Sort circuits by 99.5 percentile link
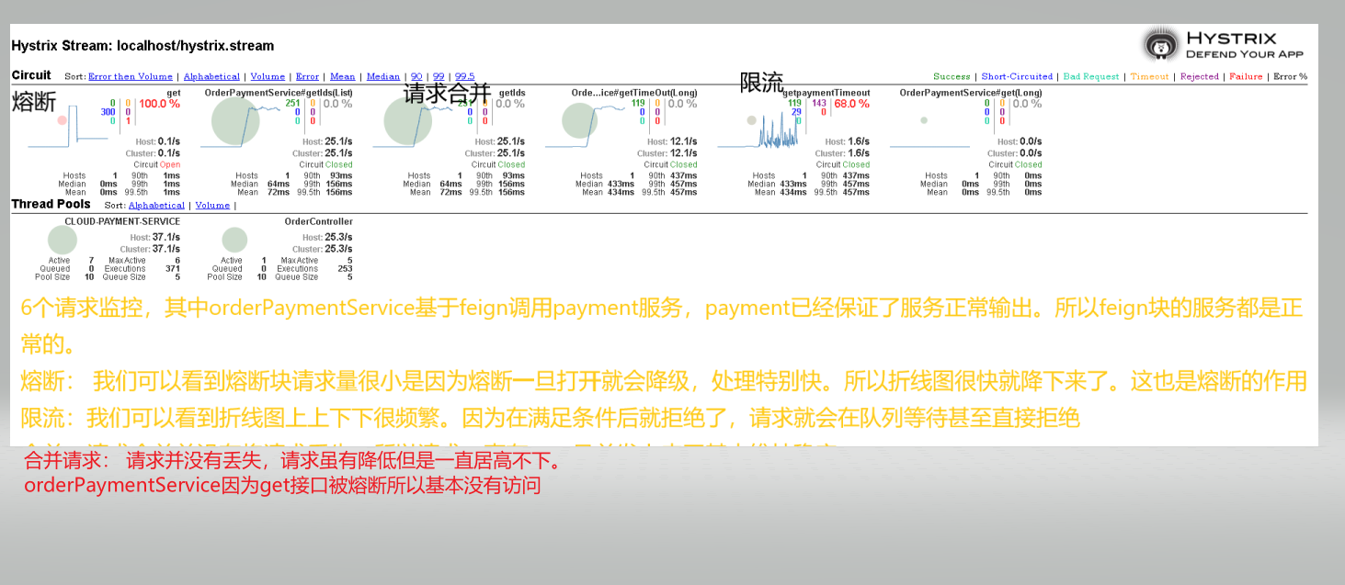This screenshot has height=585, width=1345. tap(465, 77)
